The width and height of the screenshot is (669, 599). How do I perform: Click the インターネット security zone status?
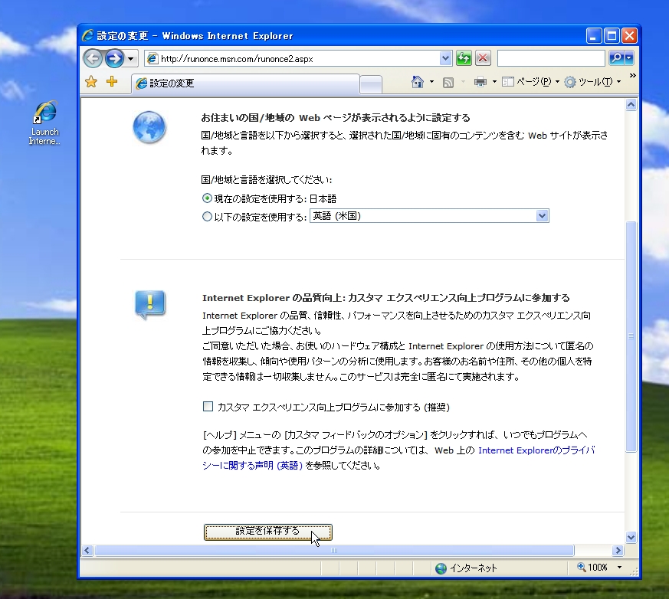(467, 568)
